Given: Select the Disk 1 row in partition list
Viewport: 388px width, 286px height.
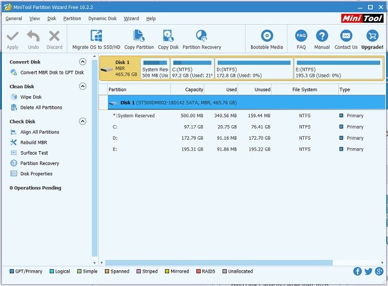Looking at the screenshot, I should [x=247, y=103].
